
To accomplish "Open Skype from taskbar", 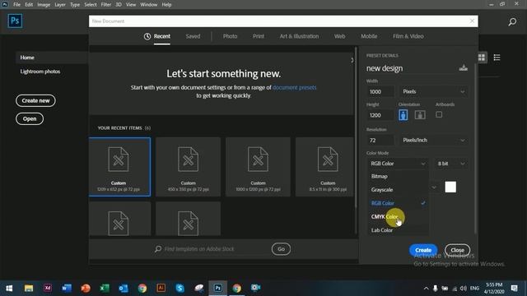I will (x=180, y=288).
